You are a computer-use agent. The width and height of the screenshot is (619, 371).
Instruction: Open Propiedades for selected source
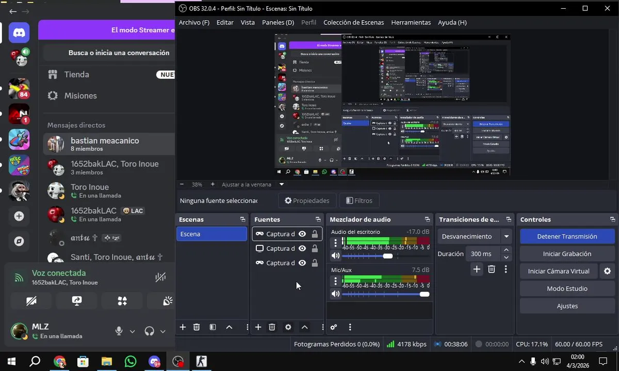[x=307, y=200]
